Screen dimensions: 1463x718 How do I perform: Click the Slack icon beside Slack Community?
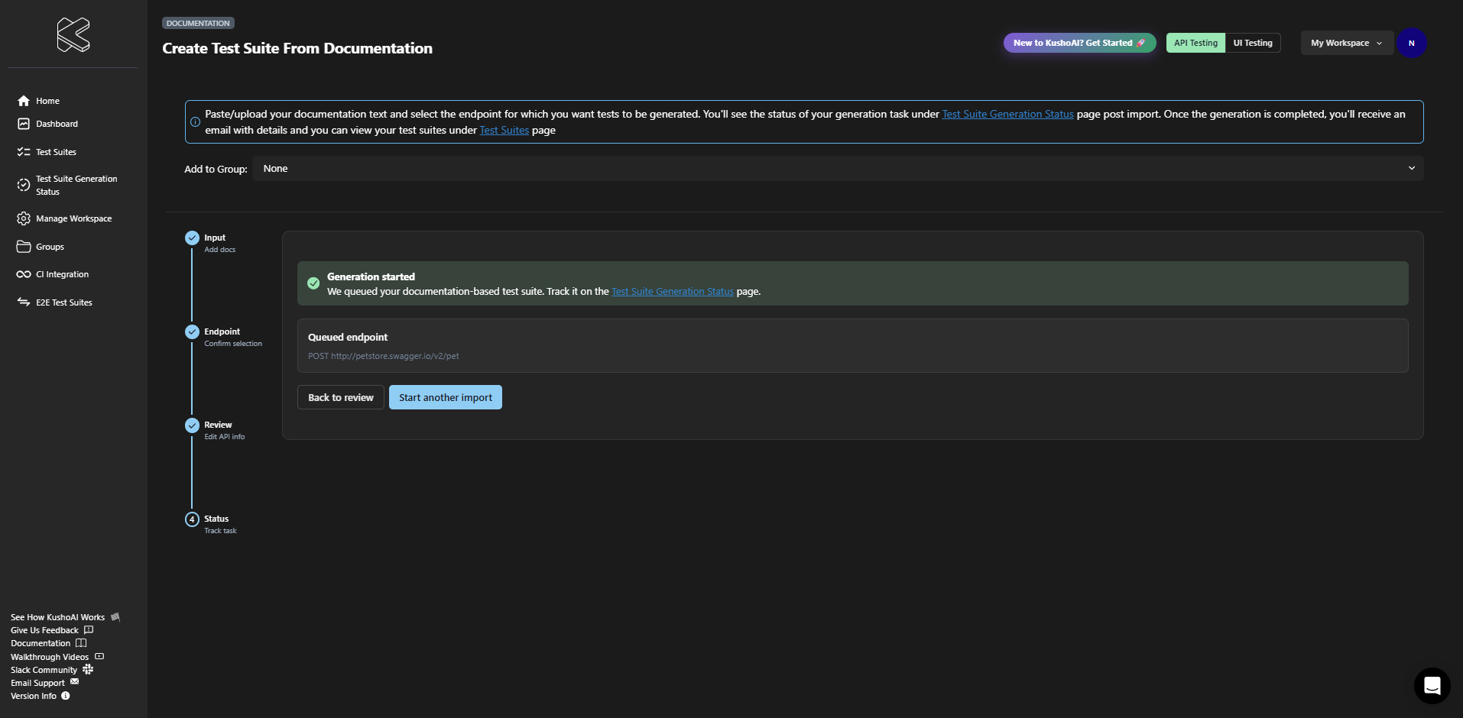pos(88,669)
